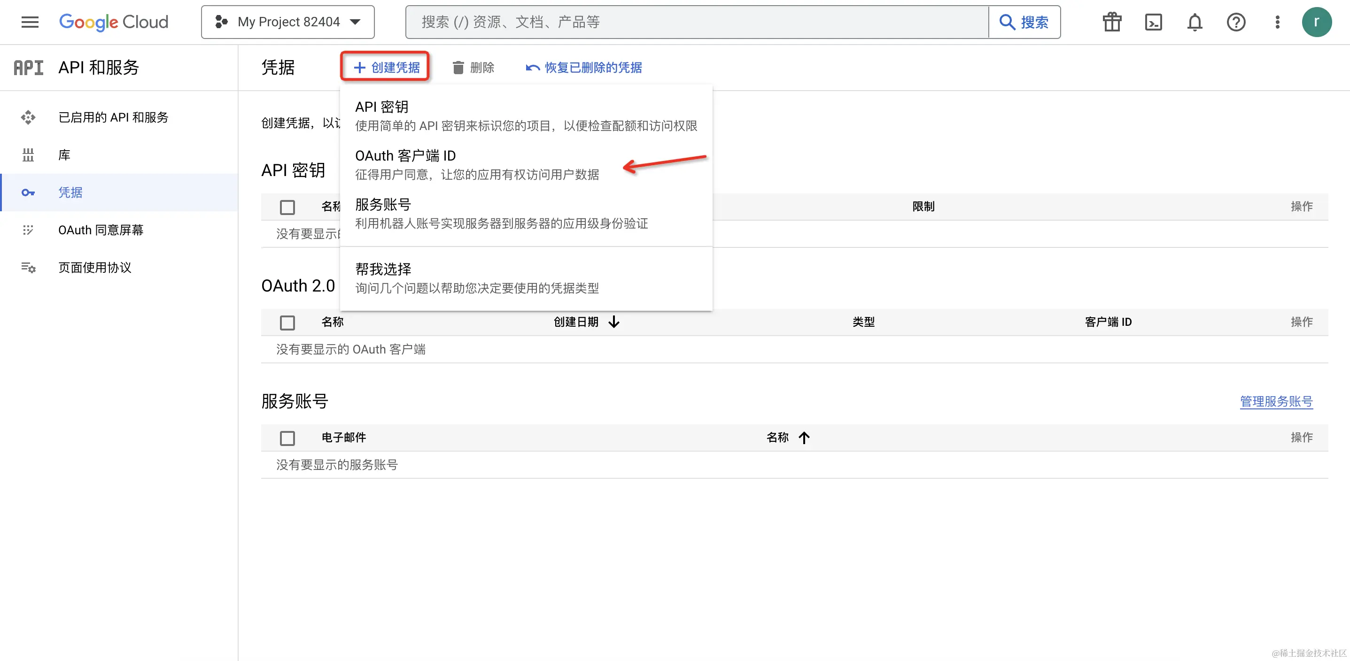Click the diamond icon for enabled APIs
The height and width of the screenshot is (661, 1350).
(28, 117)
